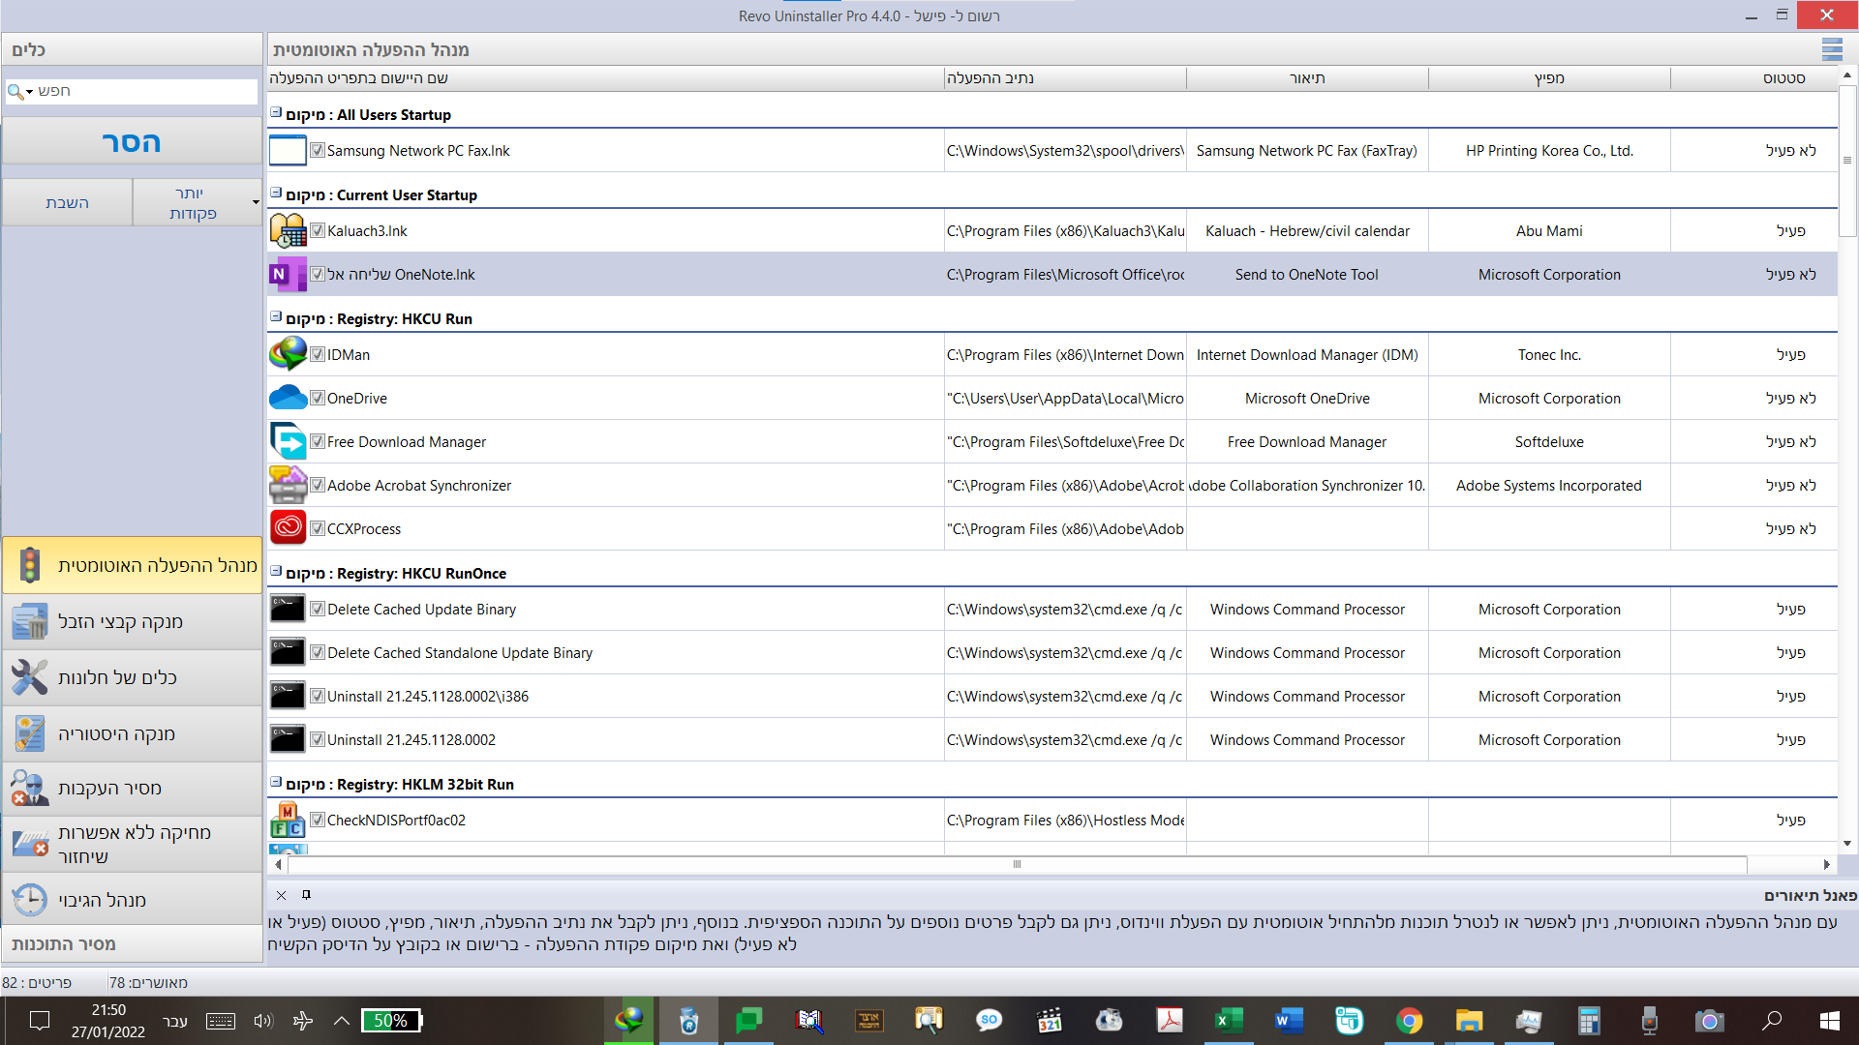This screenshot has width=1859, height=1045.
Task: Click the Adobe Acrobat Synchronizer icon
Action: (x=288, y=486)
